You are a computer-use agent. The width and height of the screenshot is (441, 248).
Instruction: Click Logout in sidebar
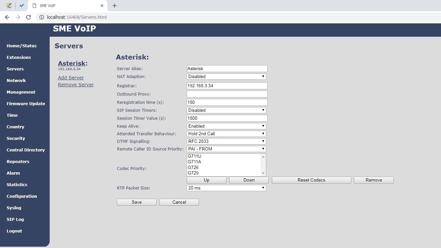pos(14,231)
